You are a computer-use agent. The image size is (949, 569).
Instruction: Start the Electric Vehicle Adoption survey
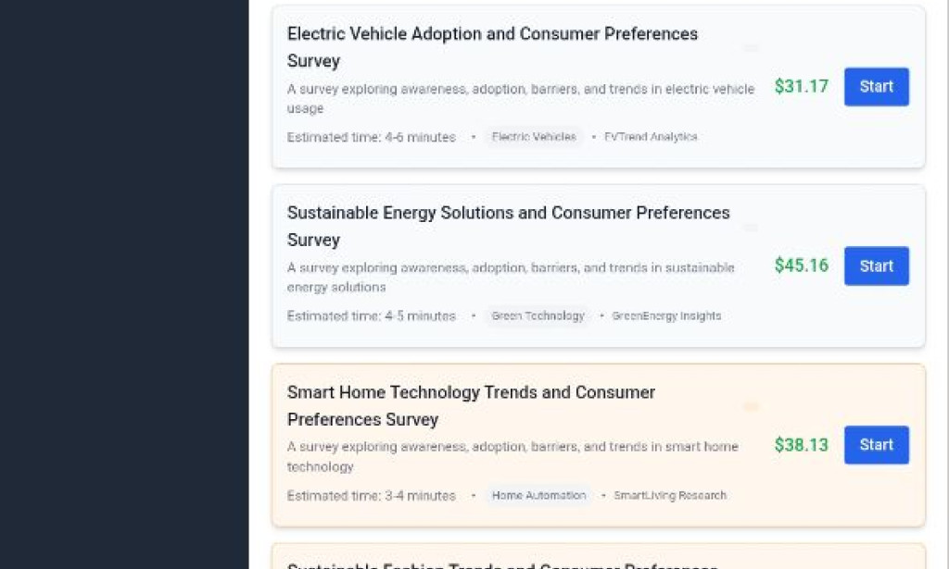pyautogui.click(x=875, y=86)
